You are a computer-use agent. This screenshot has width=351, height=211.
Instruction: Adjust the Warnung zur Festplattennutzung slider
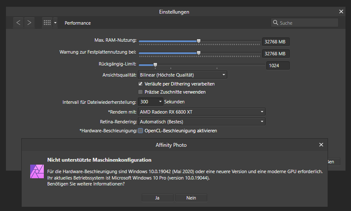pyautogui.click(x=199, y=53)
